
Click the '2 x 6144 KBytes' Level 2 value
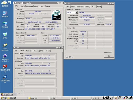[x=55, y=40]
